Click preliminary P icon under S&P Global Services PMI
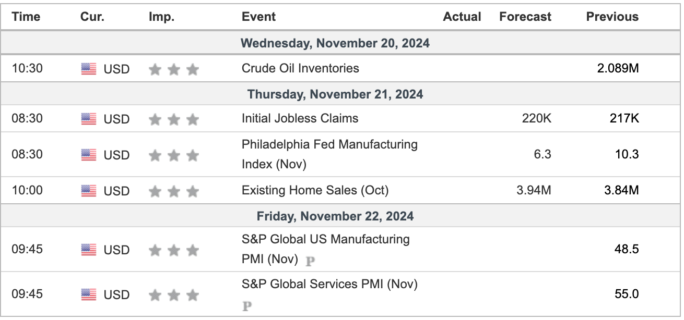 point(247,305)
